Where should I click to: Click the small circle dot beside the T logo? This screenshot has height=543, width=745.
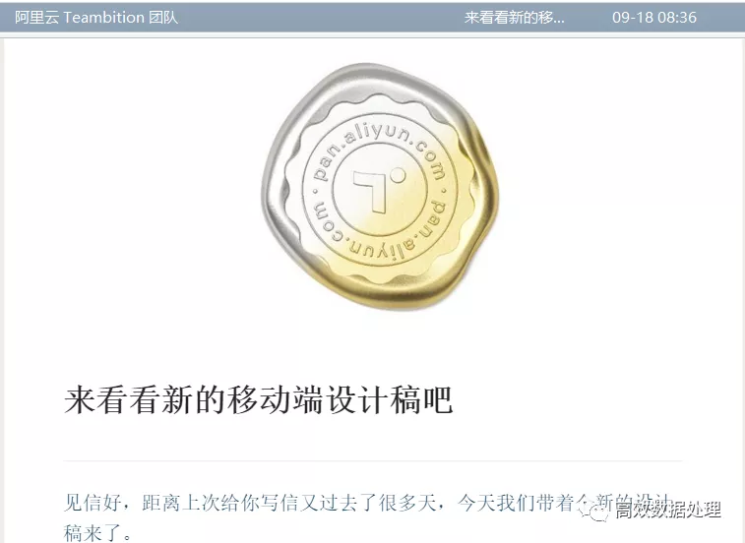(399, 175)
